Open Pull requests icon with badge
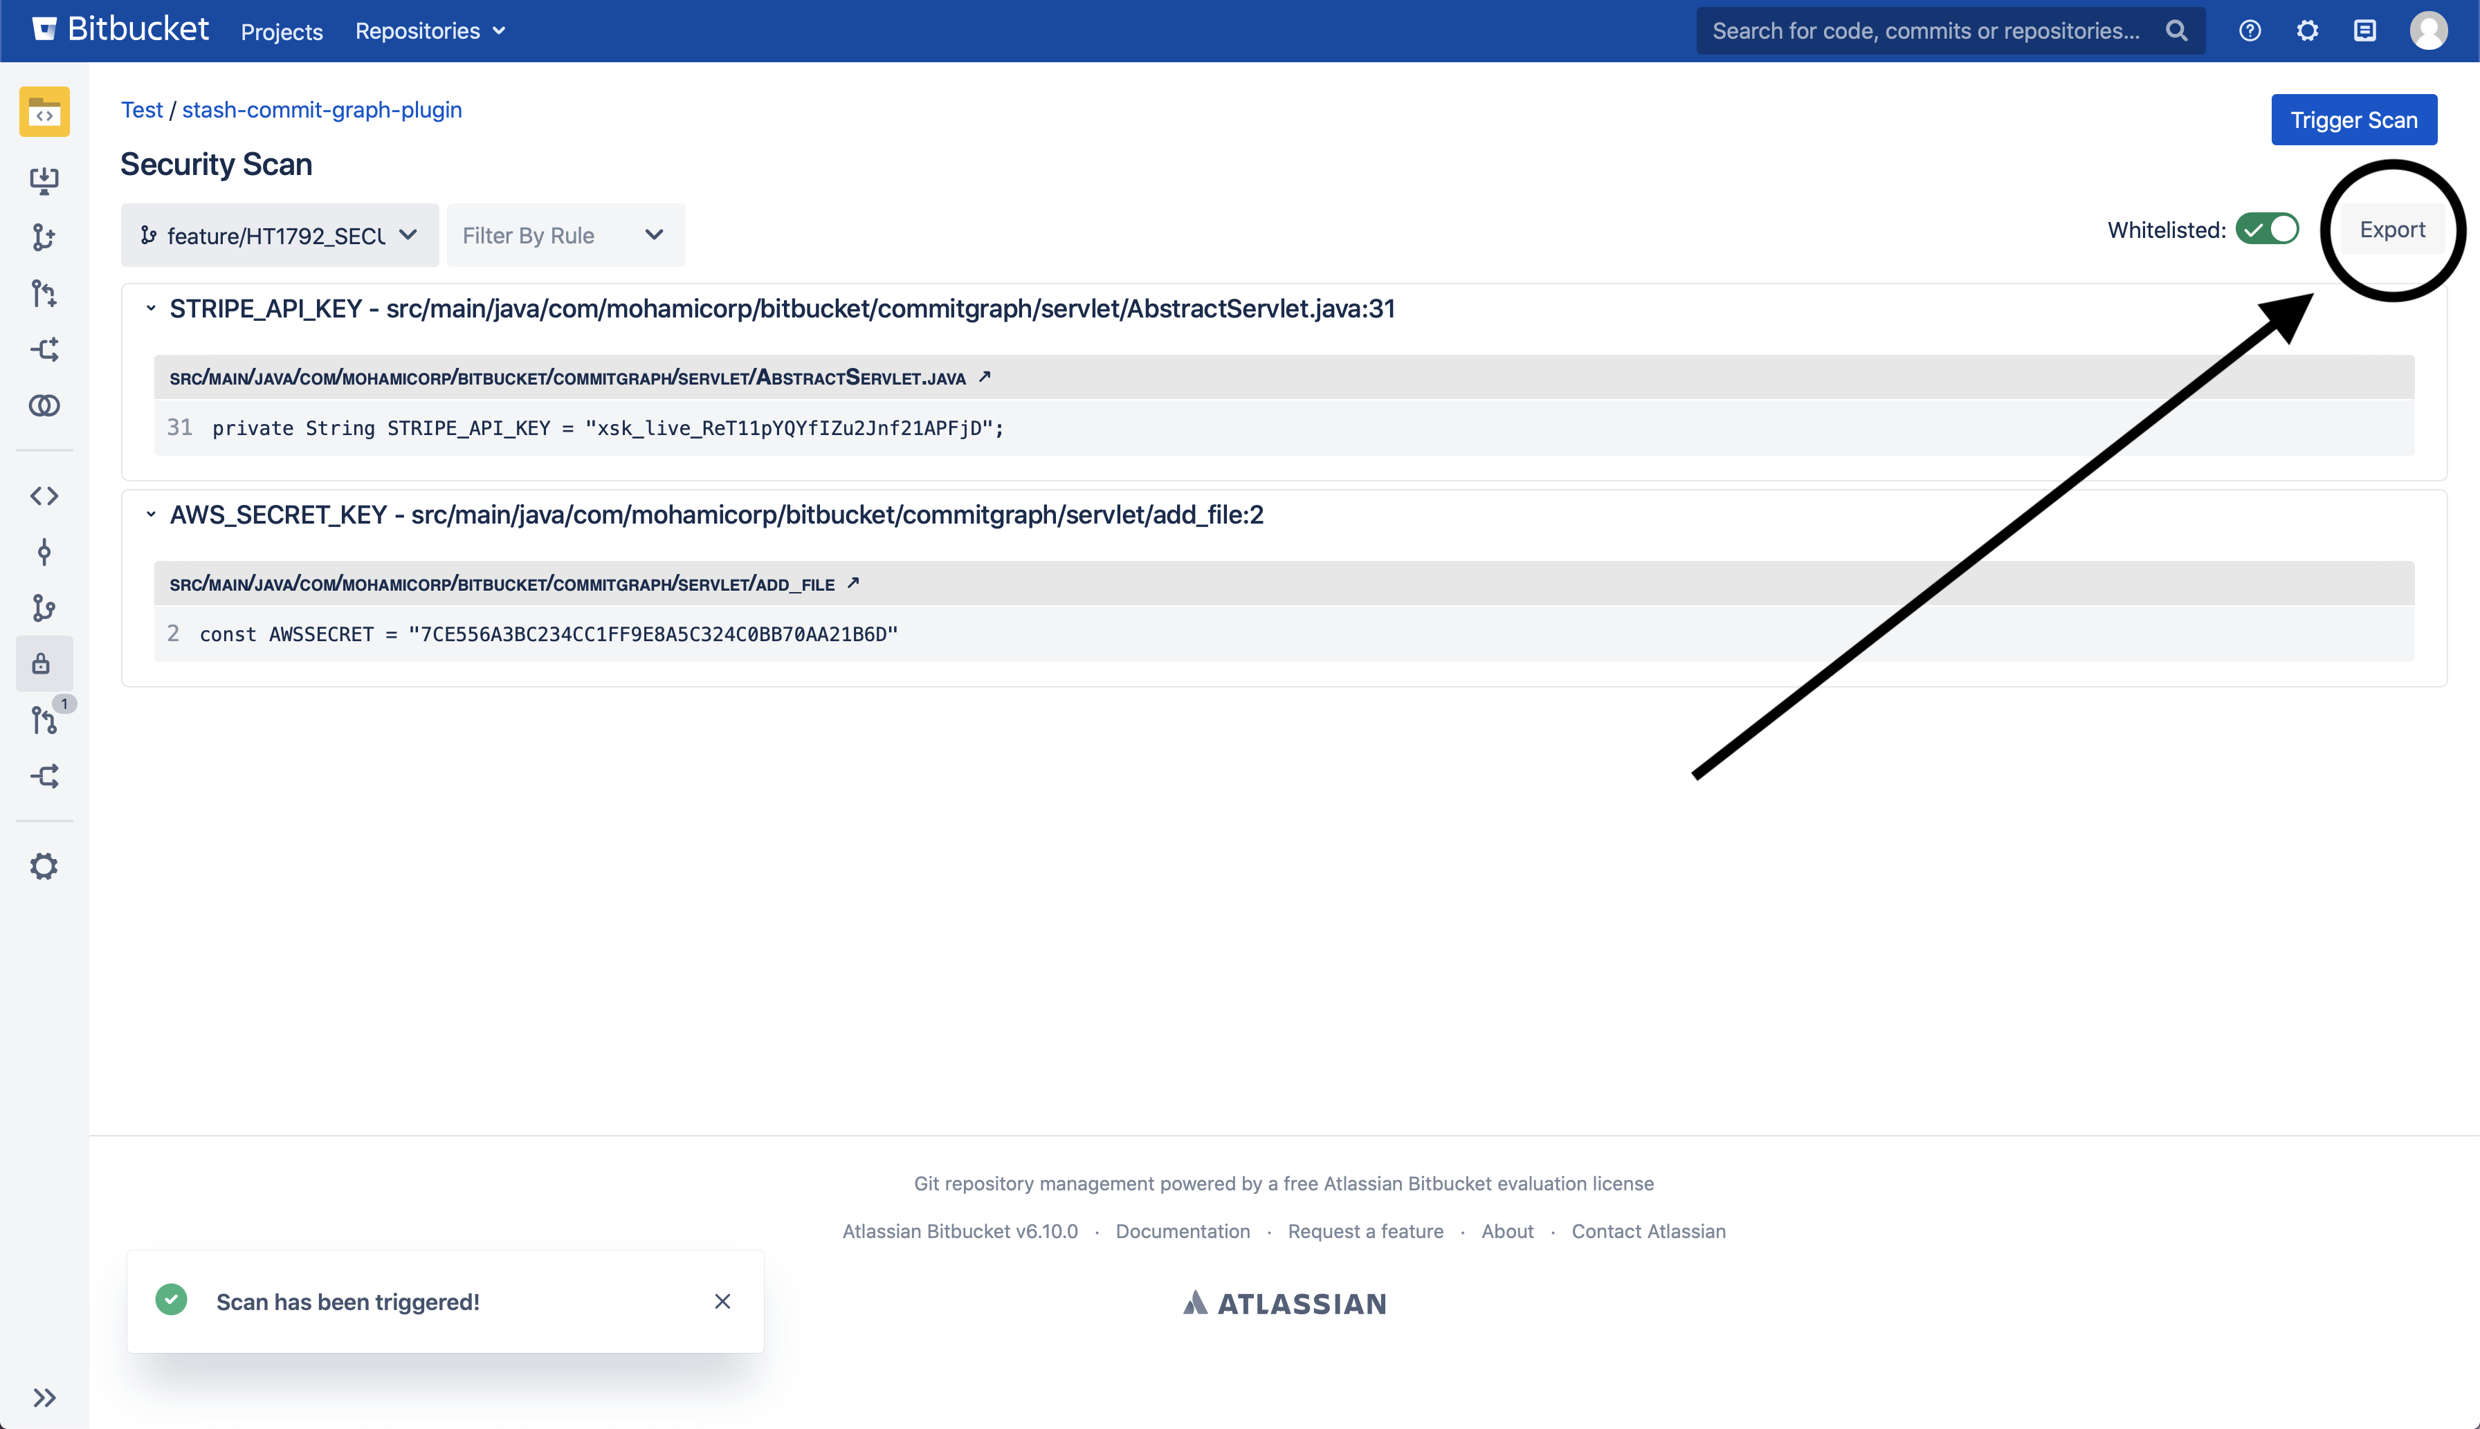The height and width of the screenshot is (1429, 2480). 44,721
